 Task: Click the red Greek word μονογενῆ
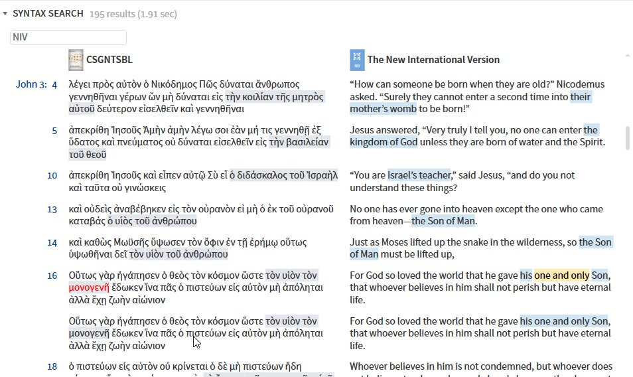[89, 288]
